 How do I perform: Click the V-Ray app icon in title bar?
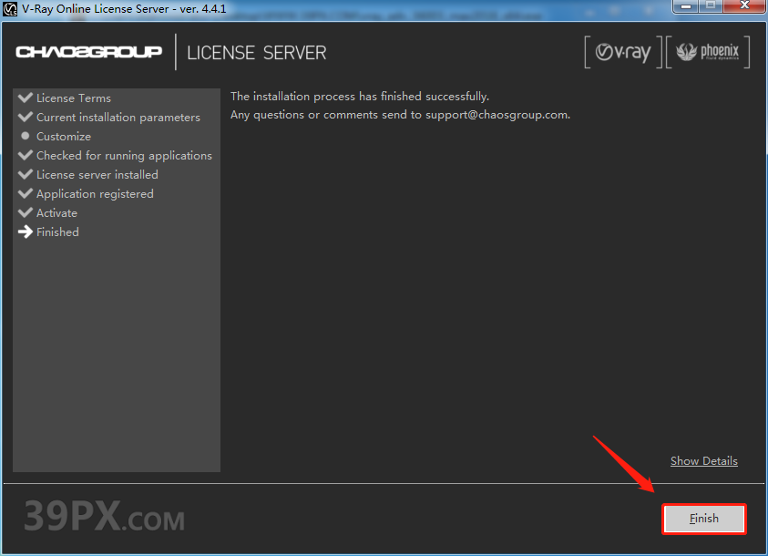pyautogui.click(x=11, y=9)
